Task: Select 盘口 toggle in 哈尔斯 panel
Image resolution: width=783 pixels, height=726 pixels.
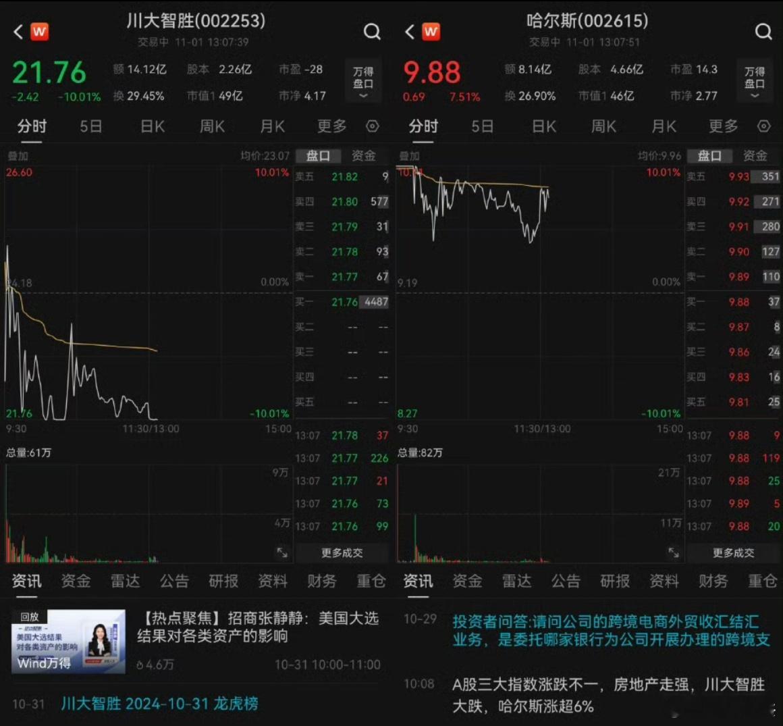Action: point(709,156)
